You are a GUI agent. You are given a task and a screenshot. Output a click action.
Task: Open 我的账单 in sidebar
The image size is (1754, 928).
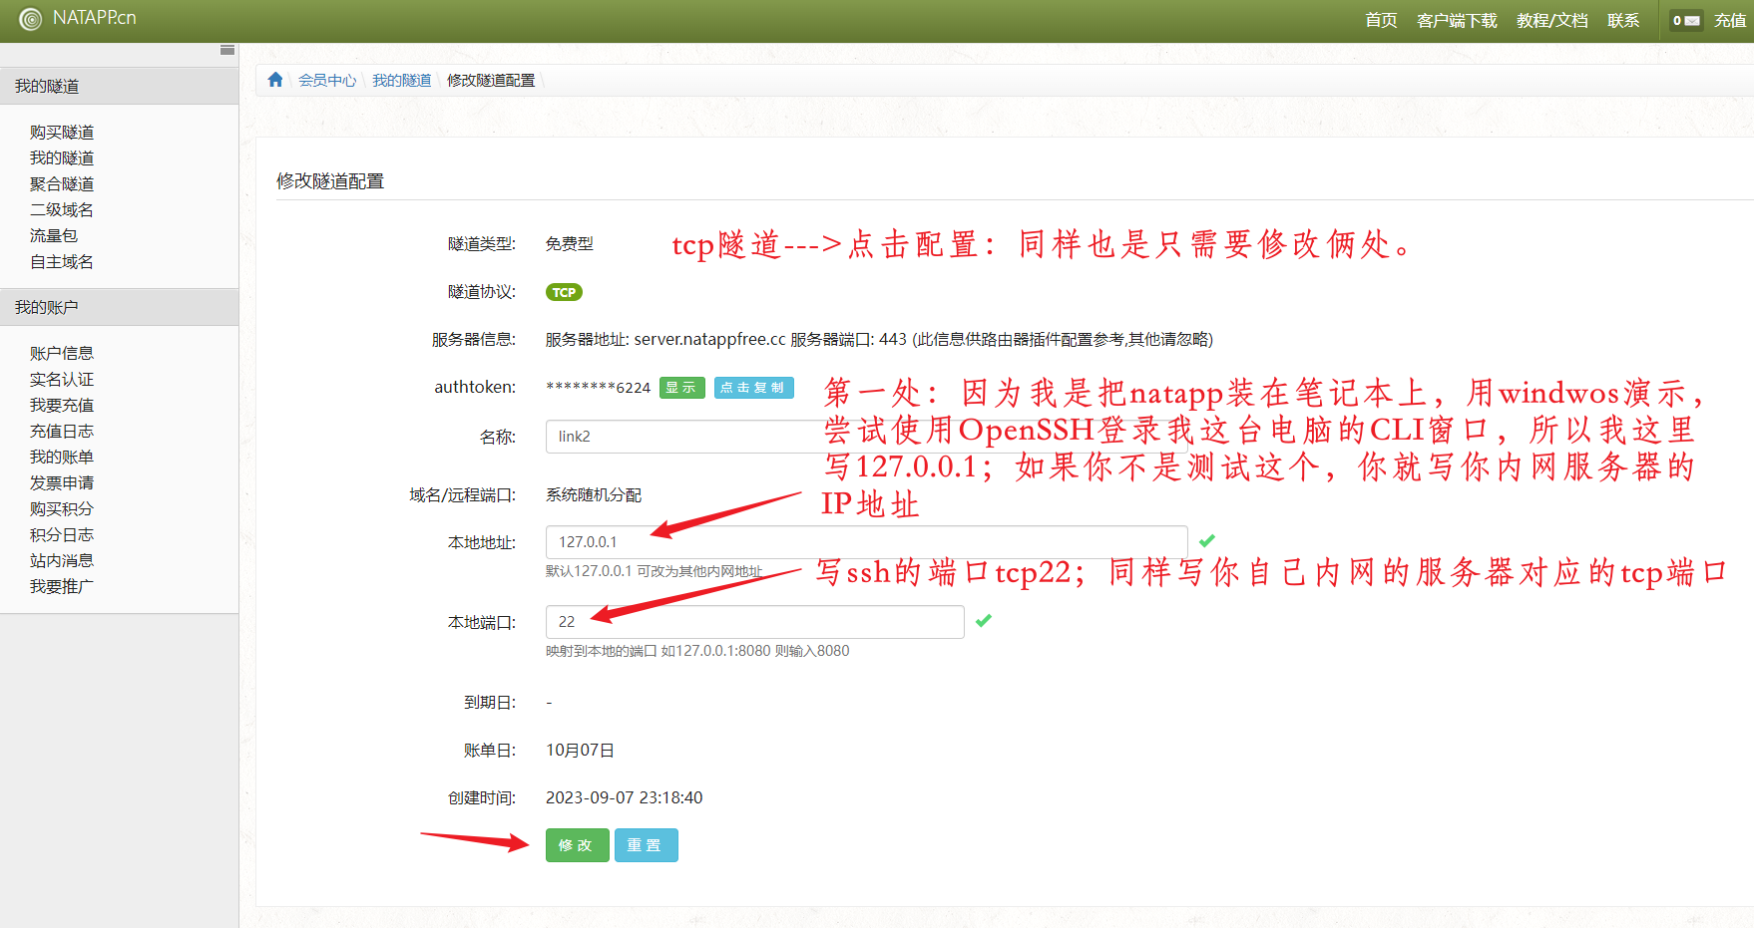[x=62, y=457]
